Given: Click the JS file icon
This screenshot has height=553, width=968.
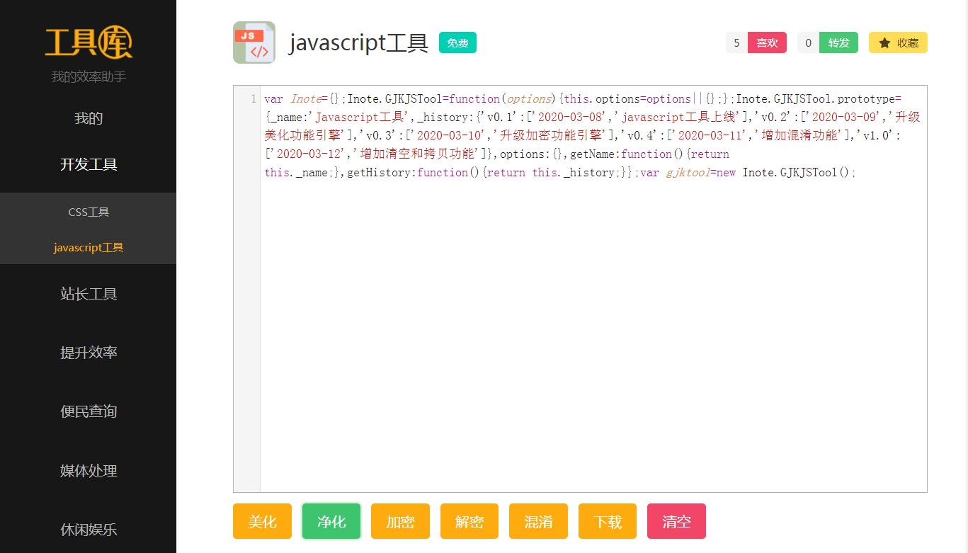Looking at the screenshot, I should point(254,42).
